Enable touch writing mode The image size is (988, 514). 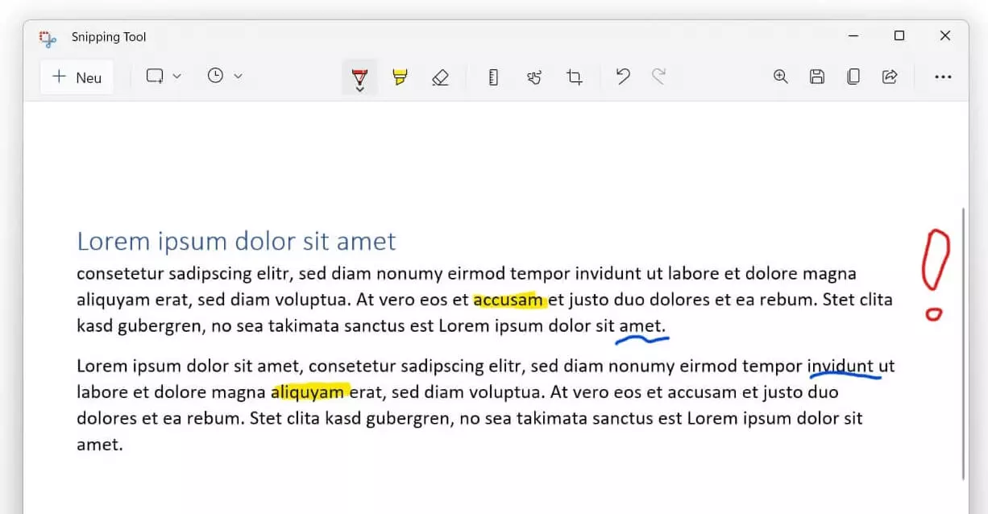[x=533, y=77]
